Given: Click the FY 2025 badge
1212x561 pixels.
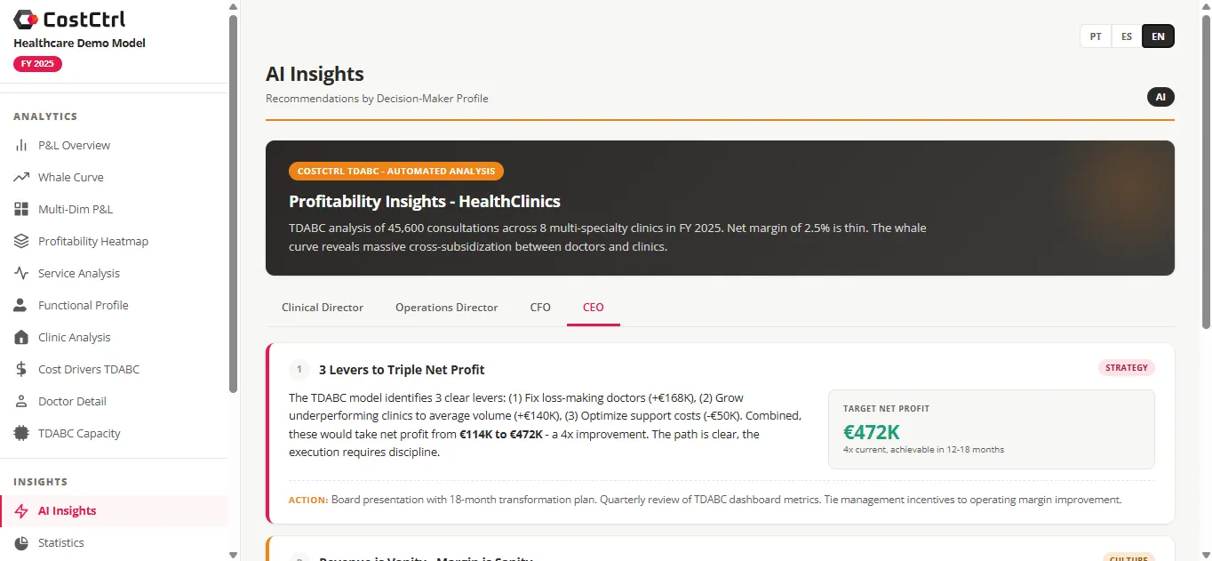Looking at the screenshot, I should pos(37,63).
